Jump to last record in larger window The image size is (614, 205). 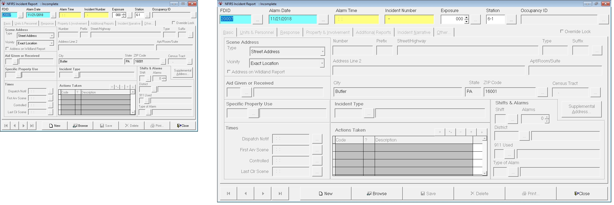[x=280, y=194]
